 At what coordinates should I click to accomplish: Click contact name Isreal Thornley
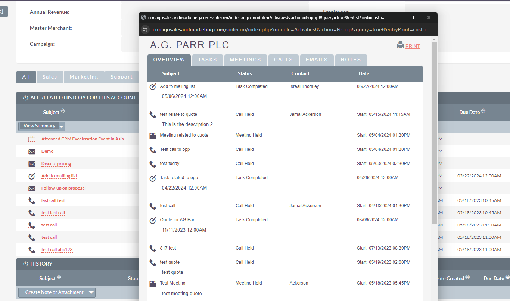[x=304, y=86]
